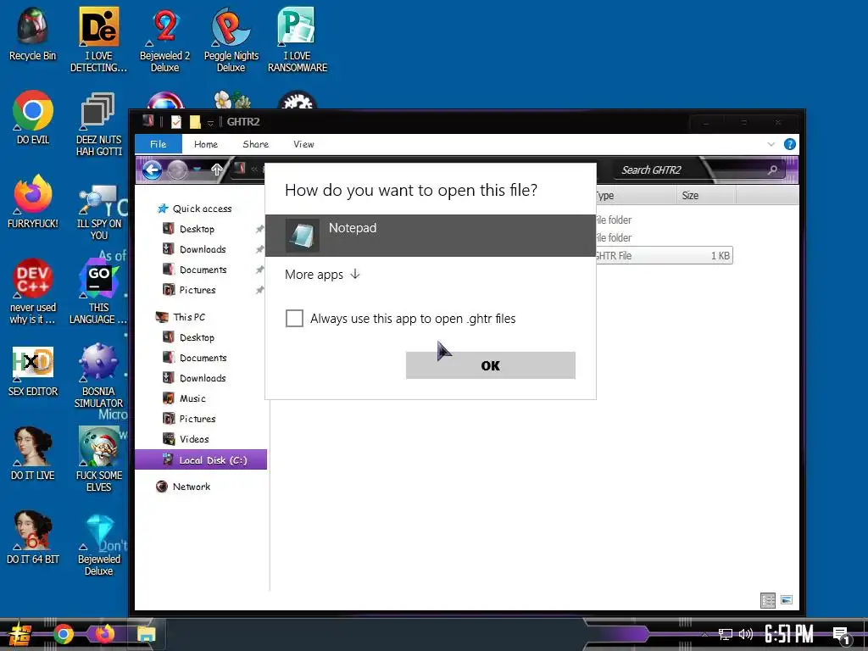Expand 'More apps' list
Screen dimensions: 868x651
pyautogui.click(x=322, y=275)
